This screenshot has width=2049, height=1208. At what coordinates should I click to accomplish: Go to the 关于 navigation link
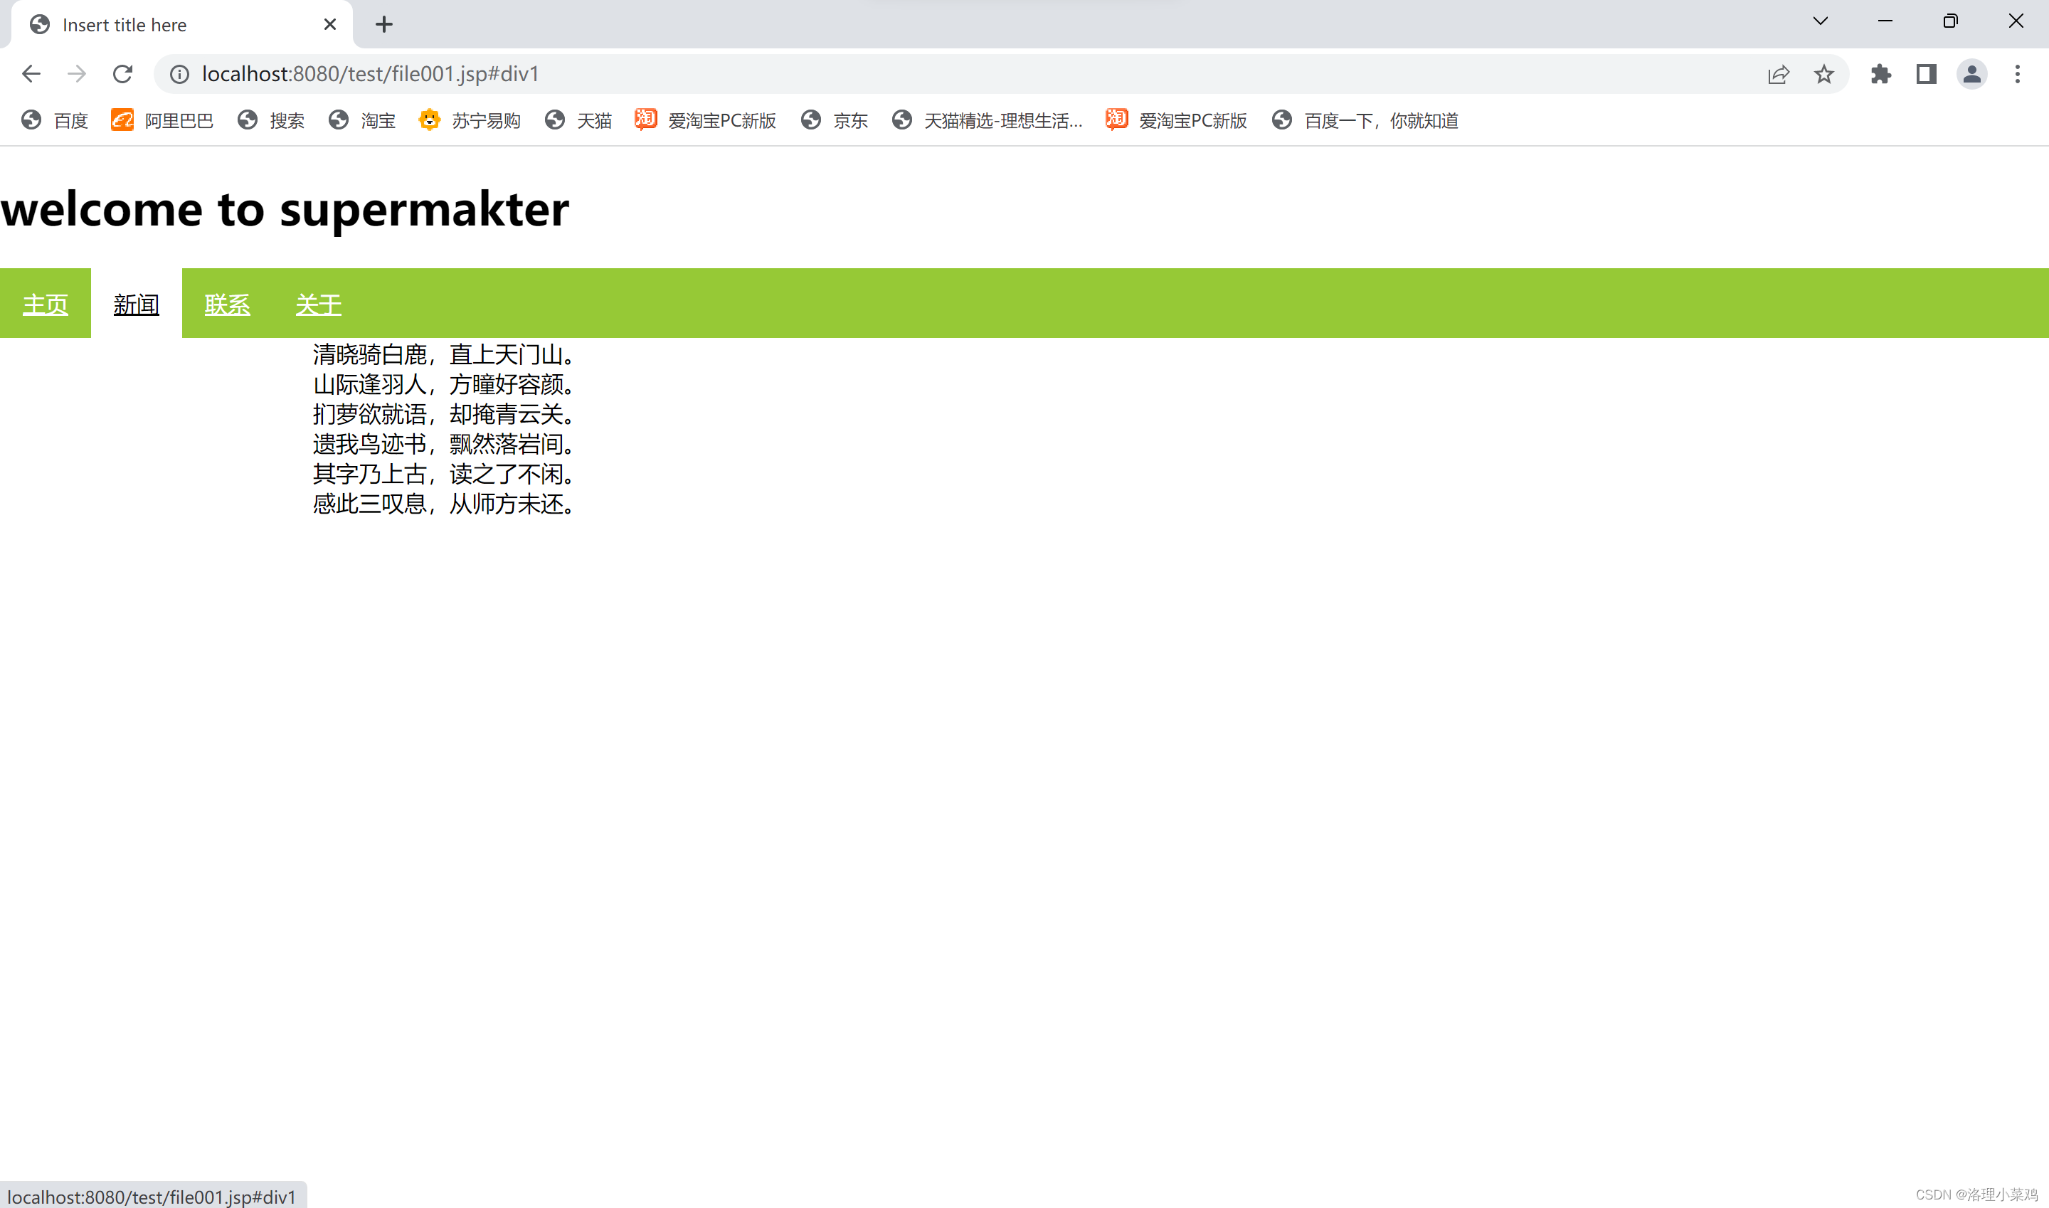318,304
